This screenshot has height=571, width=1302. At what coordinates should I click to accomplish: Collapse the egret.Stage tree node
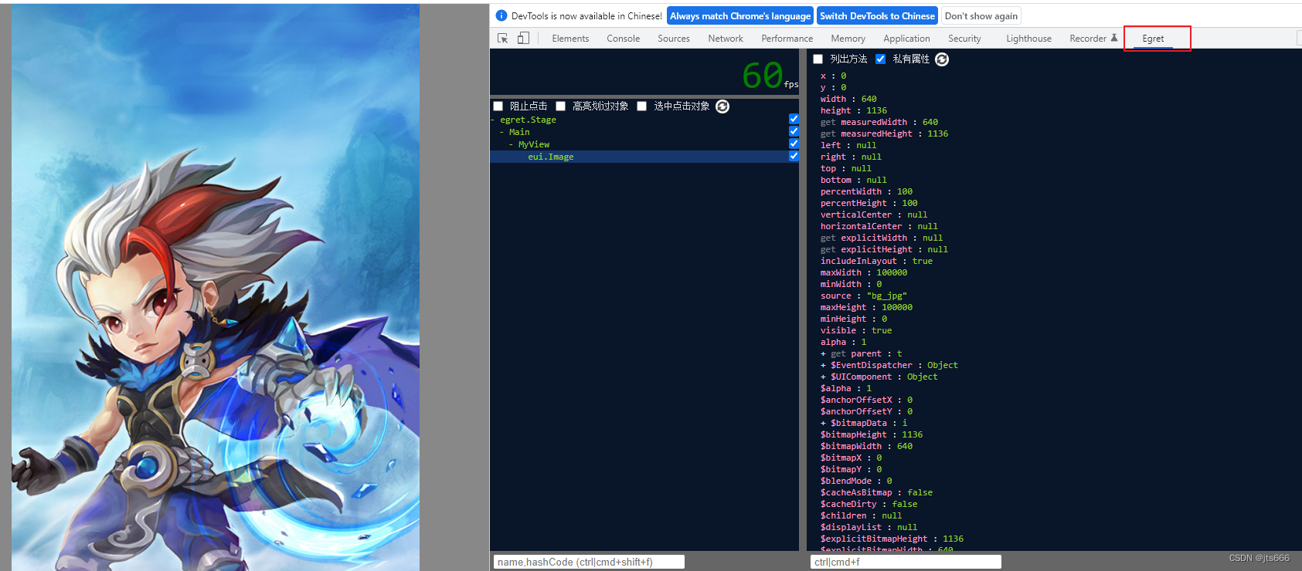(x=493, y=120)
